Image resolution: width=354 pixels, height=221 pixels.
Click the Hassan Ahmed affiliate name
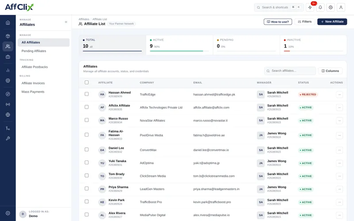[x=119, y=92]
